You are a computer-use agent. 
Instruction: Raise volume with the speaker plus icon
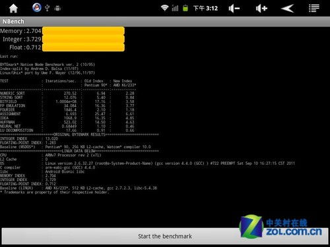click(x=261, y=9)
